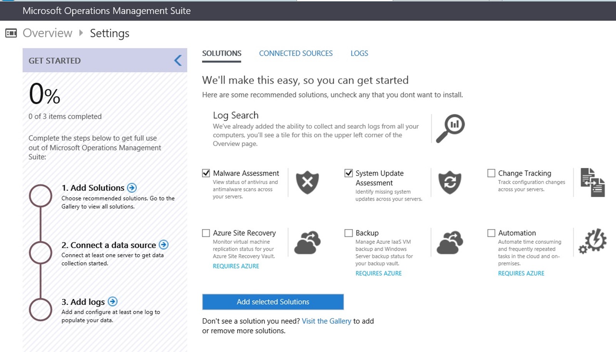Uncheck the Malware Assessment checkbox
616x352 pixels.
pyautogui.click(x=206, y=173)
